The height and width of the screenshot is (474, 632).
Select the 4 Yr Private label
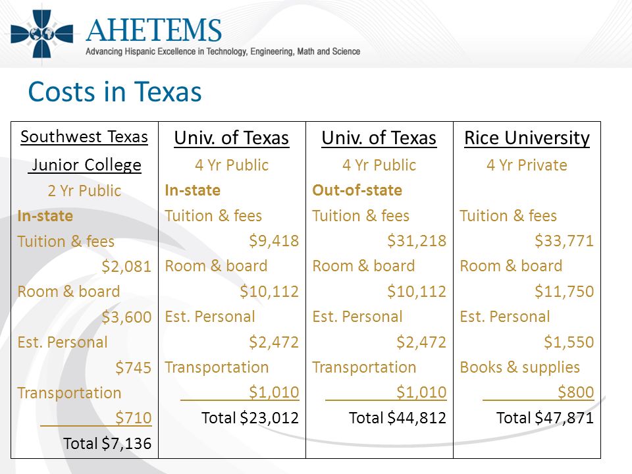point(527,165)
